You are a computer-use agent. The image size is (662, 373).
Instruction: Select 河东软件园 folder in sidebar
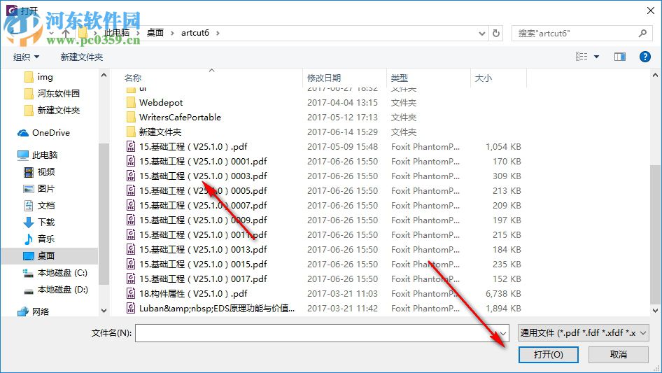[58, 93]
